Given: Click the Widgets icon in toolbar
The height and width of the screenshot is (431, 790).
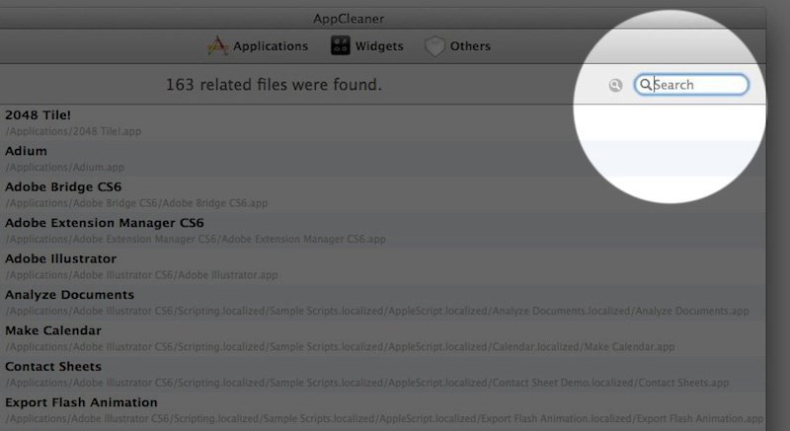Looking at the screenshot, I should coord(340,45).
